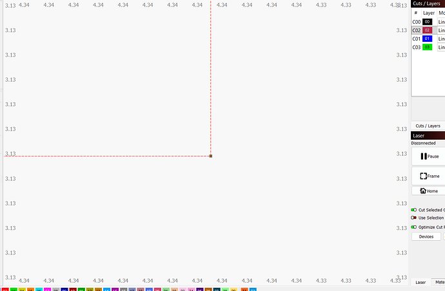The height and width of the screenshot is (291, 445).
Task: Open the Mode dropdown for layer C00
Action: click(x=441, y=22)
